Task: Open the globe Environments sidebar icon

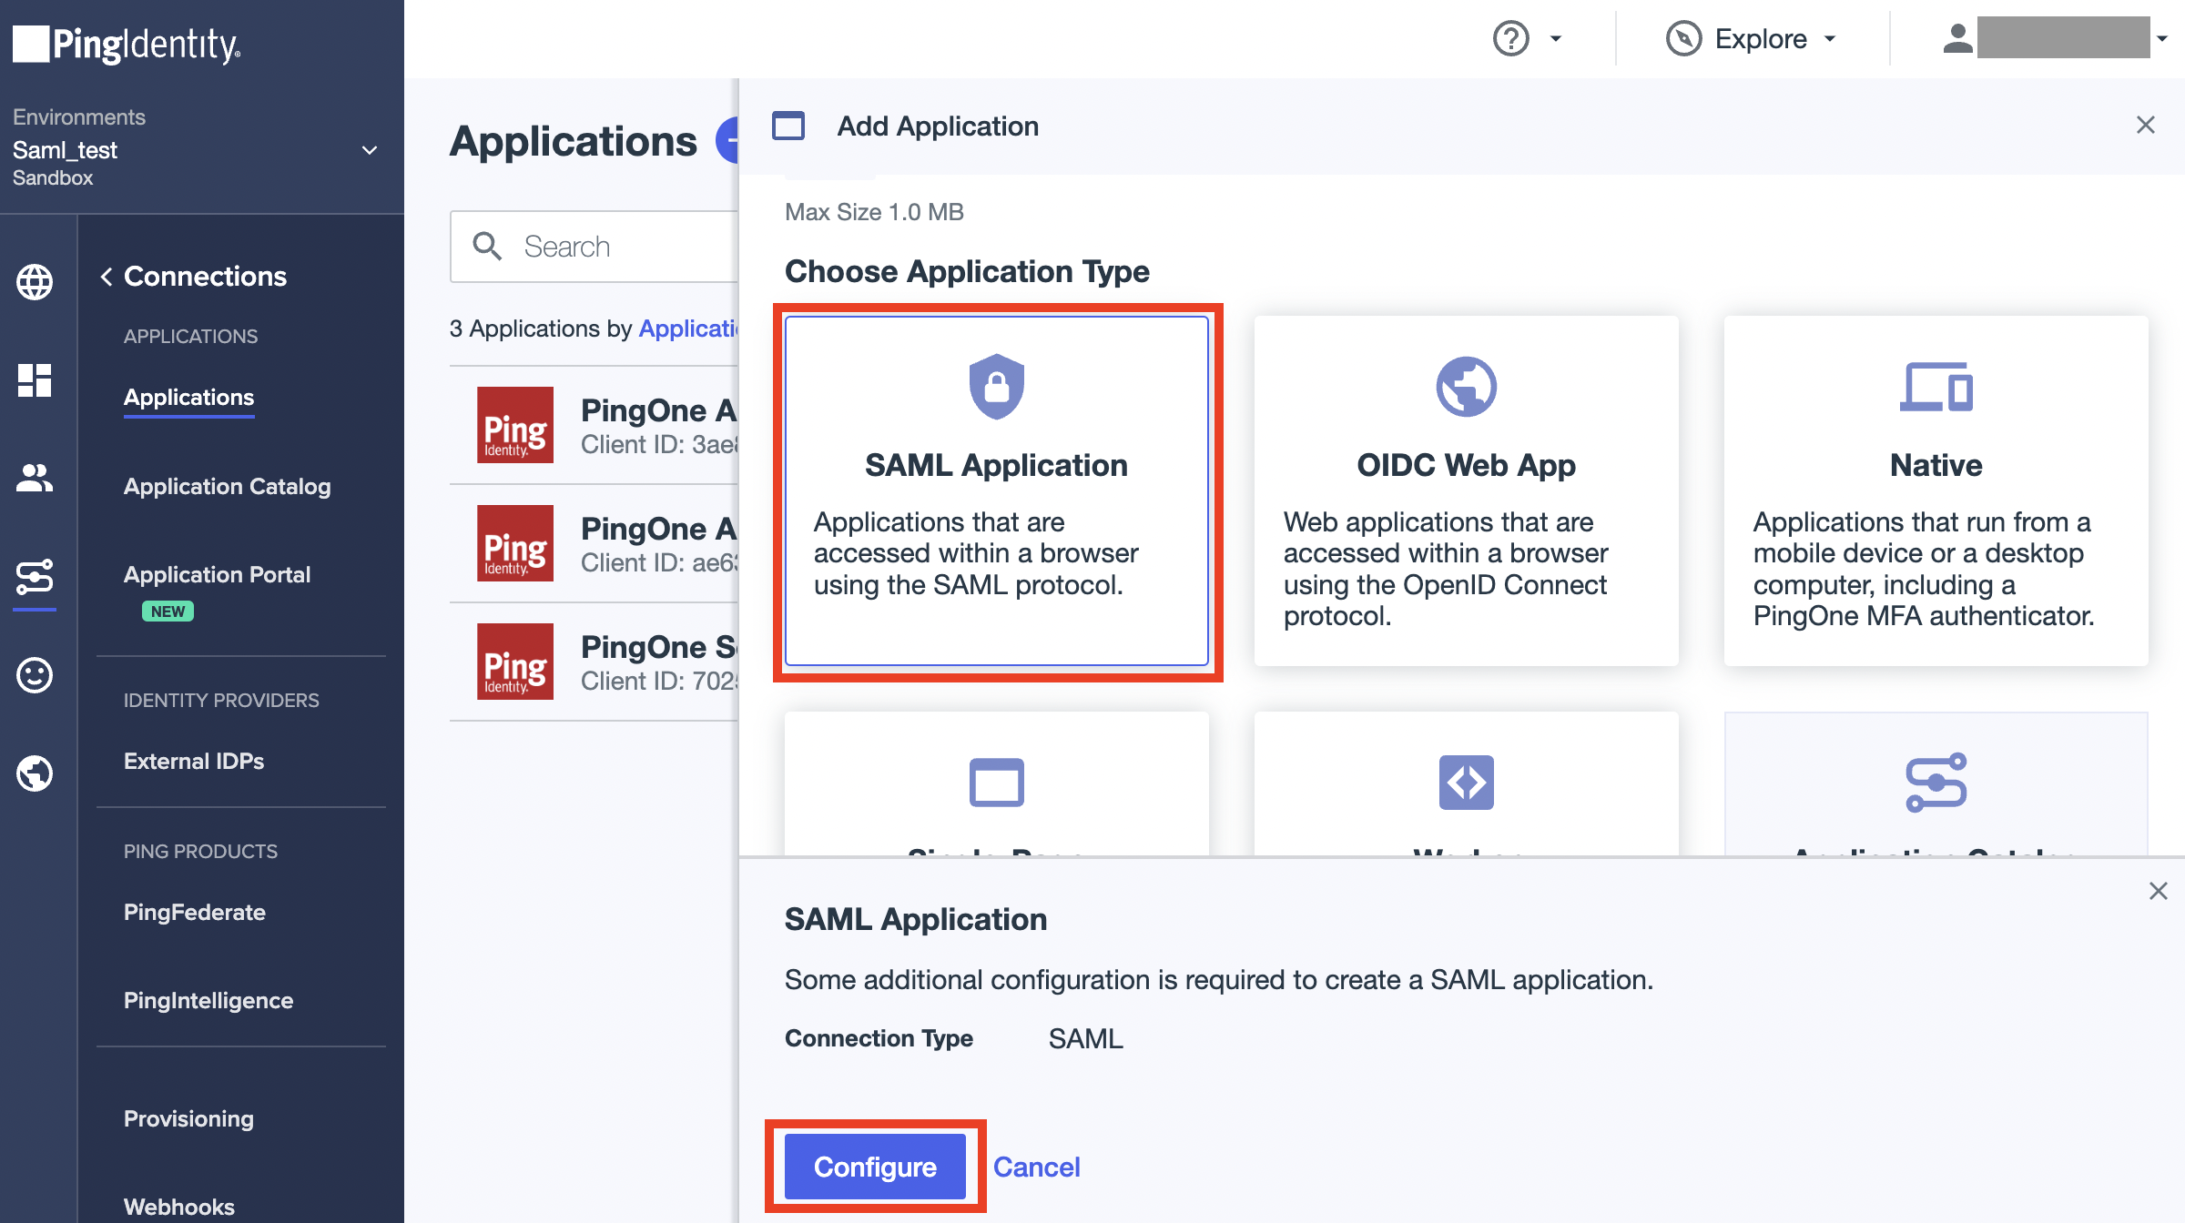Action: [35, 281]
